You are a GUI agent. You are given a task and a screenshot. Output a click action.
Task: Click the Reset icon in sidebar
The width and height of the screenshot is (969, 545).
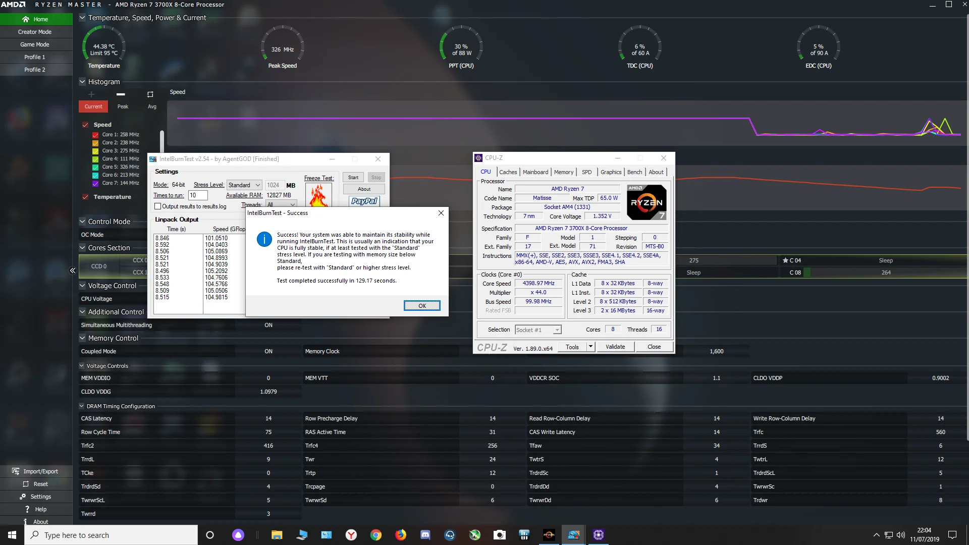coord(26,484)
